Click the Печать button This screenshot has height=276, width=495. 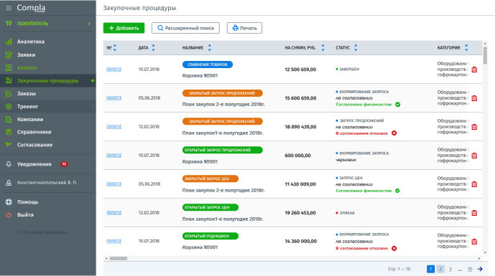click(244, 28)
